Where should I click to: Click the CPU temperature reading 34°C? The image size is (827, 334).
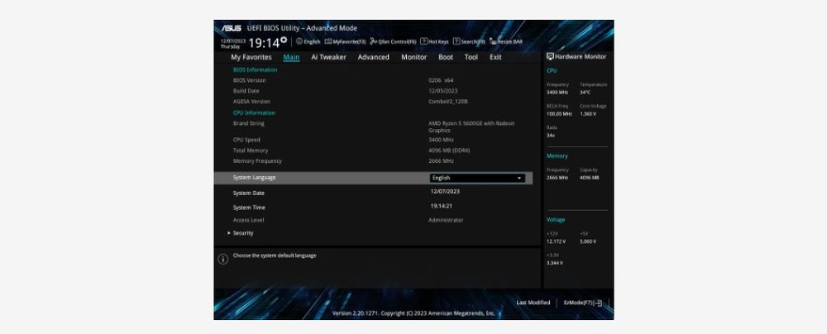tap(585, 93)
